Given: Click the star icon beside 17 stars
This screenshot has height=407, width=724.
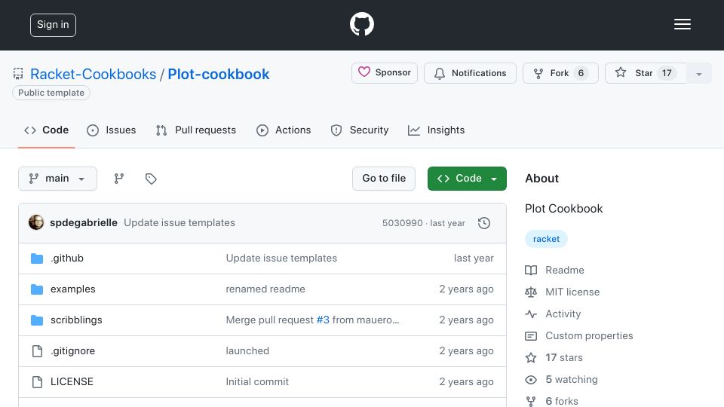Looking at the screenshot, I should (531, 357).
